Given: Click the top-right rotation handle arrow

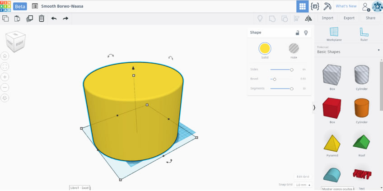Looking at the screenshot, I should coord(171,58).
